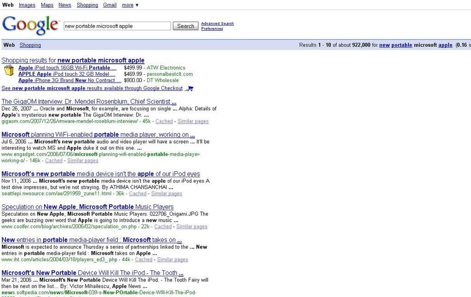The width and height of the screenshot is (471, 297).
Task: Open the shopping bag icon
Action: pyautogui.click(x=9, y=71)
